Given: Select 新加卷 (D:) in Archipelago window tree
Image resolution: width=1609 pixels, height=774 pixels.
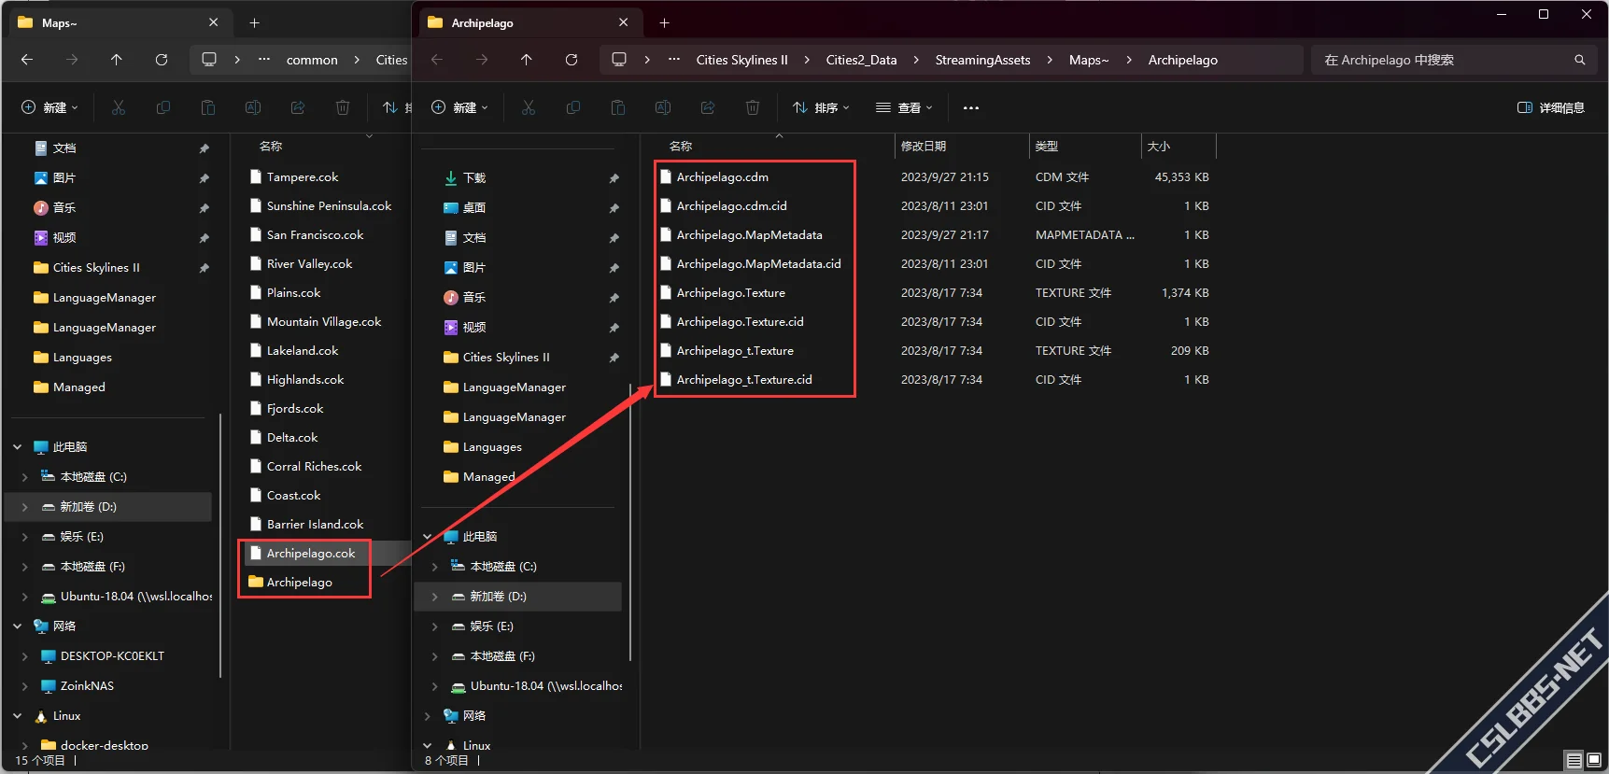Looking at the screenshot, I should tap(518, 597).
